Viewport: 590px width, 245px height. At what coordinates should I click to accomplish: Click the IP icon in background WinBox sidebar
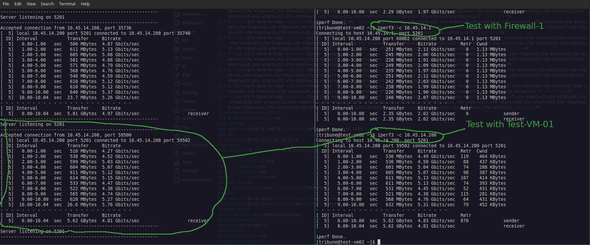pyautogui.click(x=177, y=66)
